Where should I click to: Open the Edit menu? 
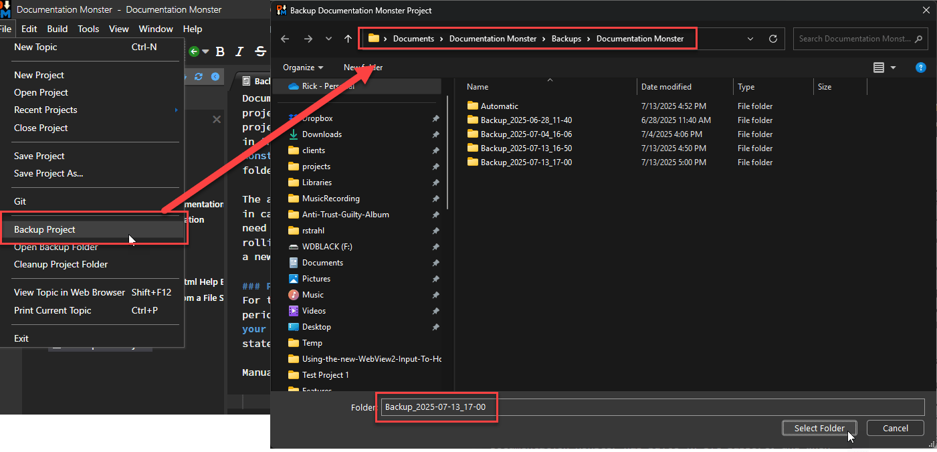[29, 29]
